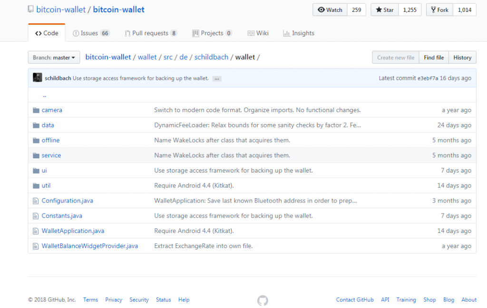This screenshot has width=487, height=308.
Task: Expand the commit message ellipsis button
Action: point(217,79)
